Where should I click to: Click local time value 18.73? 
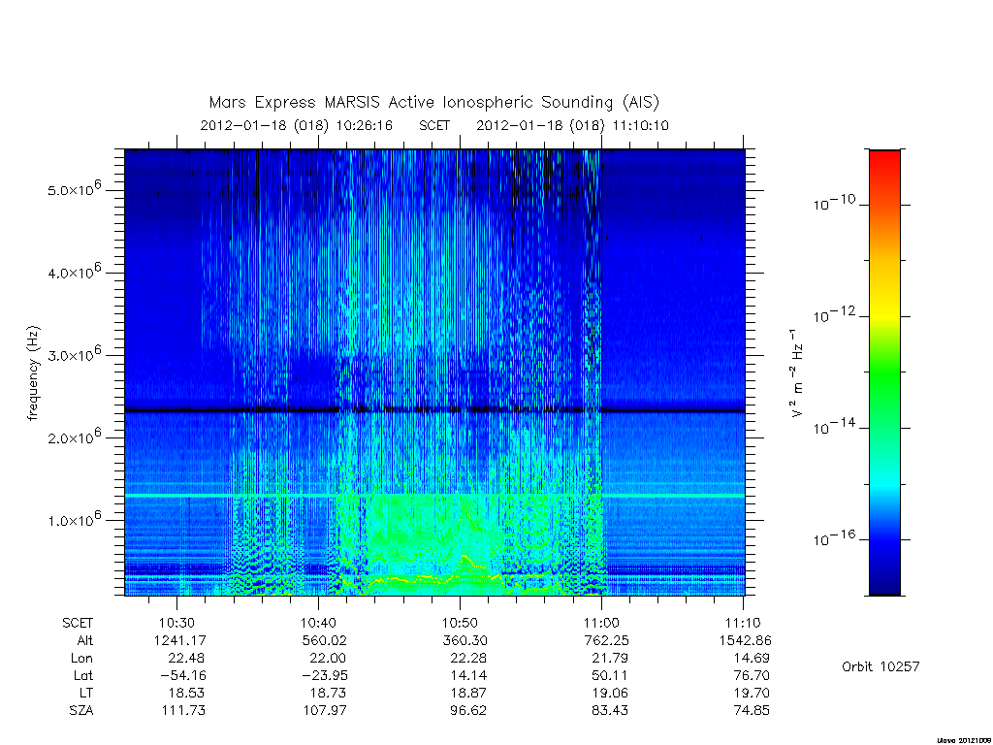point(328,693)
